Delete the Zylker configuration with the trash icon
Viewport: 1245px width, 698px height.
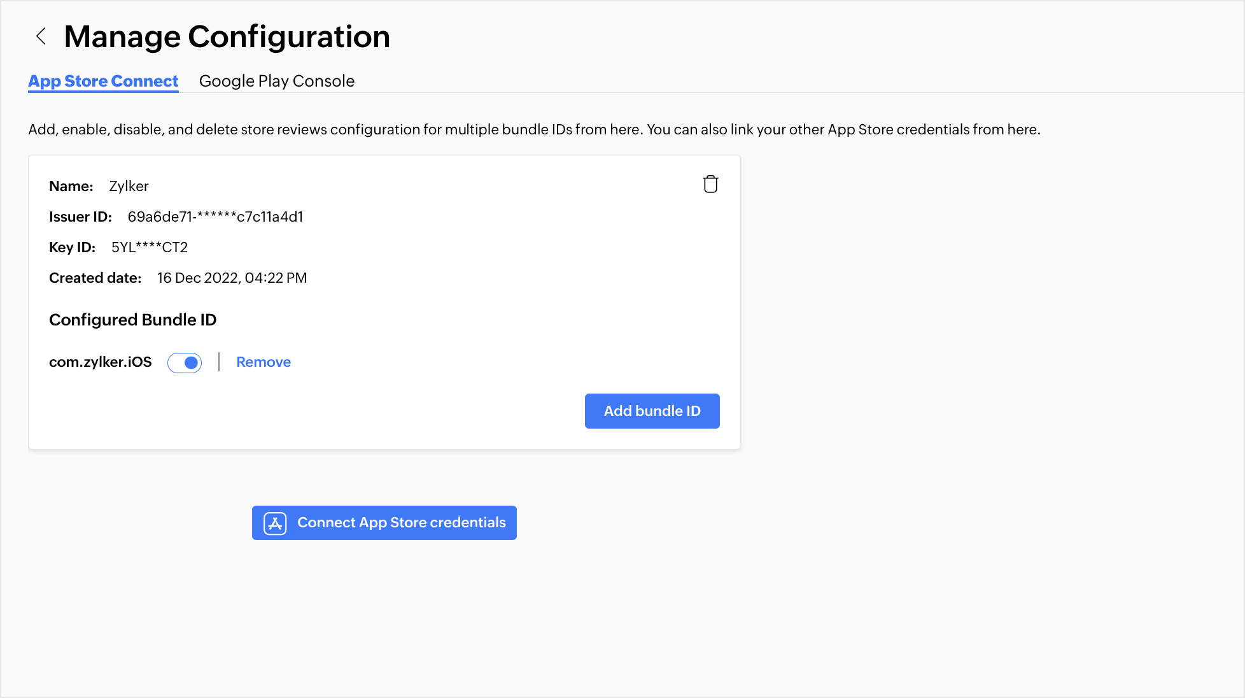point(710,184)
